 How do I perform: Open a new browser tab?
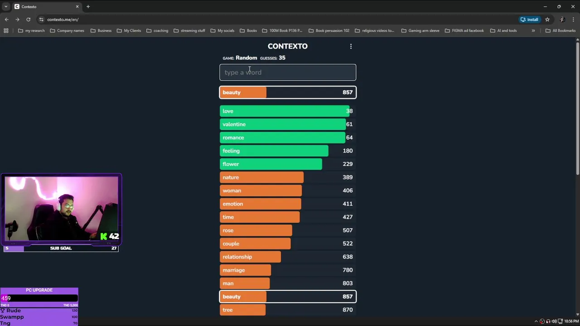point(88,7)
